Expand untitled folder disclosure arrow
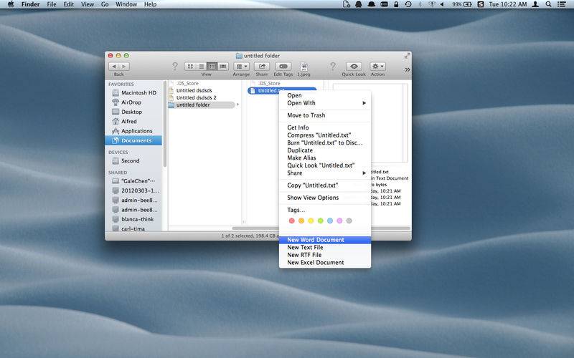574x358 pixels. point(238,105)
